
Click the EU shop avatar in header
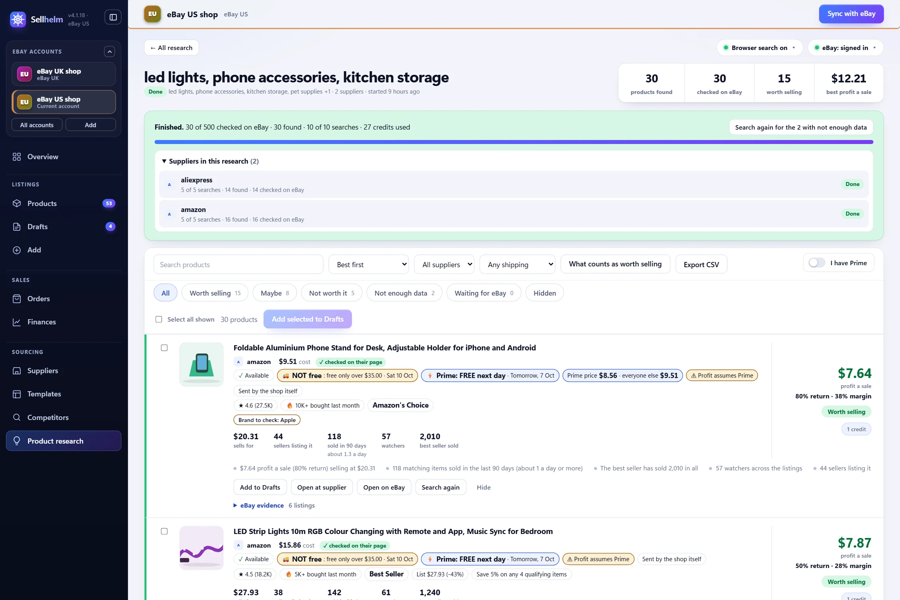(152, 14)
